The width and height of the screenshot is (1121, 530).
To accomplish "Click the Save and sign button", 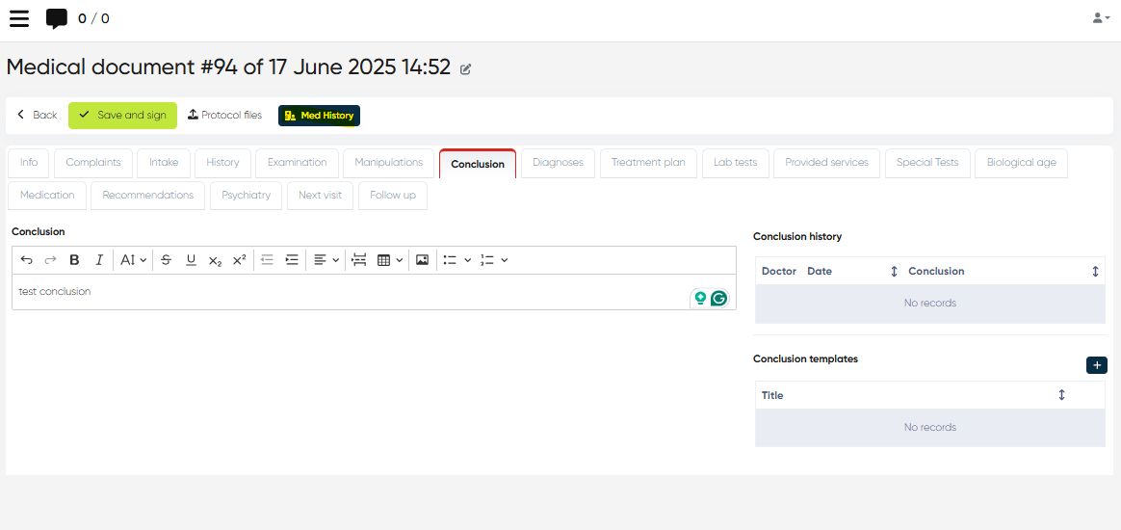I will (122, 116).
